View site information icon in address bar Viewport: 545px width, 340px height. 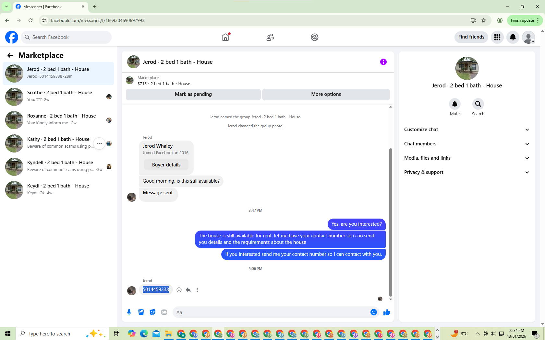click(44, 20)
